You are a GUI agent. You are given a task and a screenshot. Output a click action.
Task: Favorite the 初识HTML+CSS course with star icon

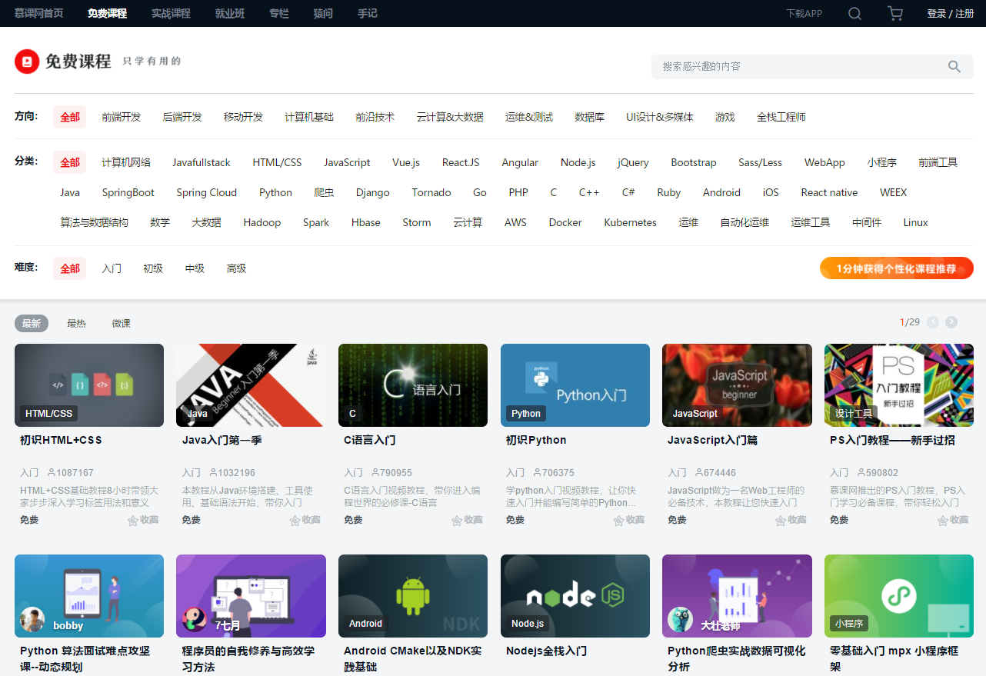[x=133, y=521]
